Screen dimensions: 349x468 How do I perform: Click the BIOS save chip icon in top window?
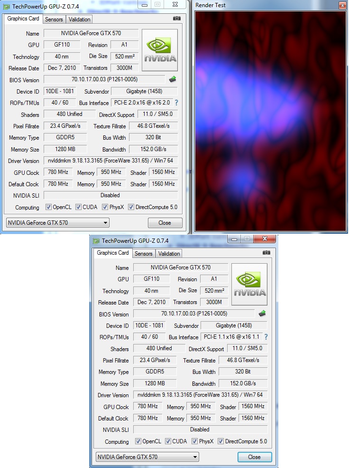pyautogui.click(x=173, y=79)
